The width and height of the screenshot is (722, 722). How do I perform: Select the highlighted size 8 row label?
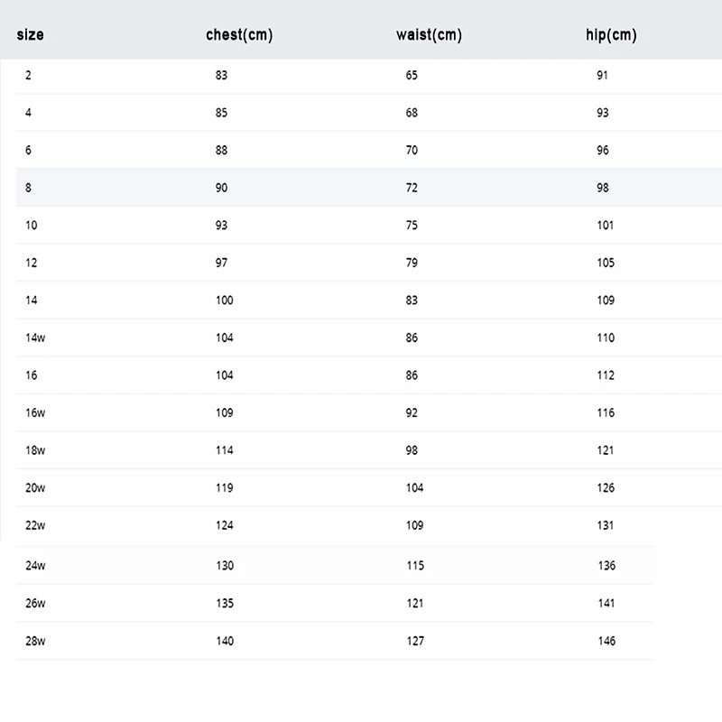click(28, 188)
